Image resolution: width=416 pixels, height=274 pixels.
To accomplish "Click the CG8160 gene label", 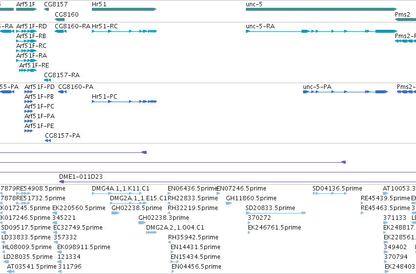I will (x=66, y=14).
